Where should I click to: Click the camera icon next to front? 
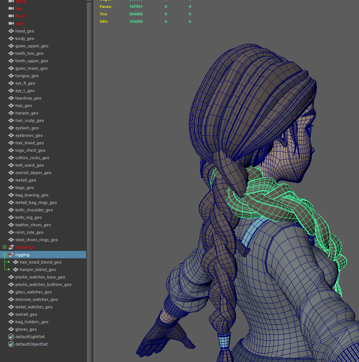11,16
